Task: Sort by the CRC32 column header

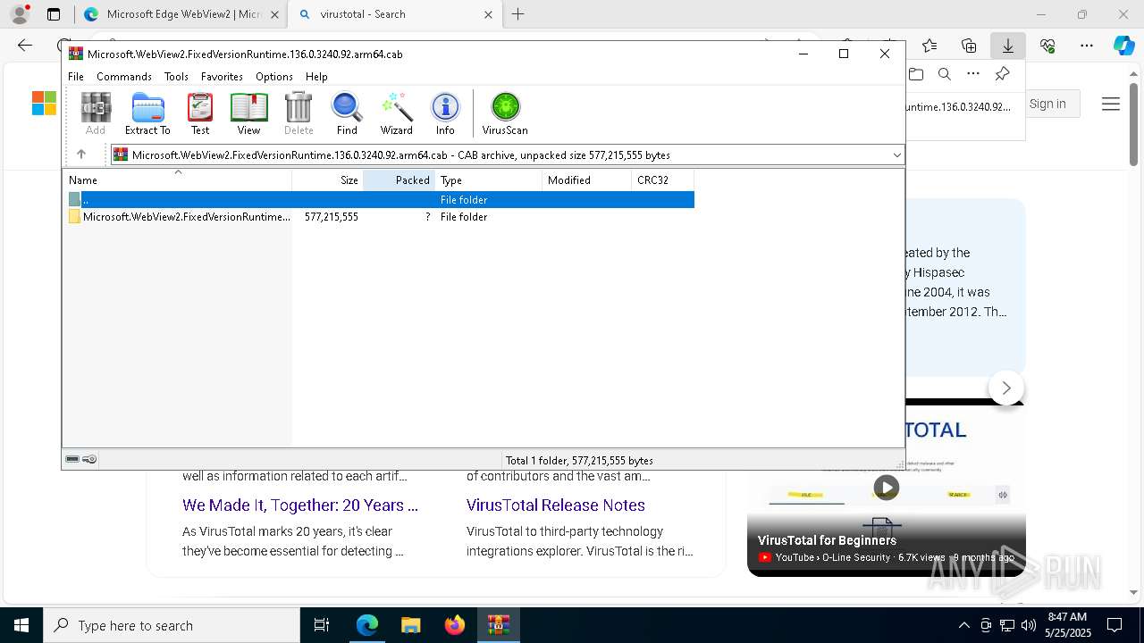Action: pos(662,180)
